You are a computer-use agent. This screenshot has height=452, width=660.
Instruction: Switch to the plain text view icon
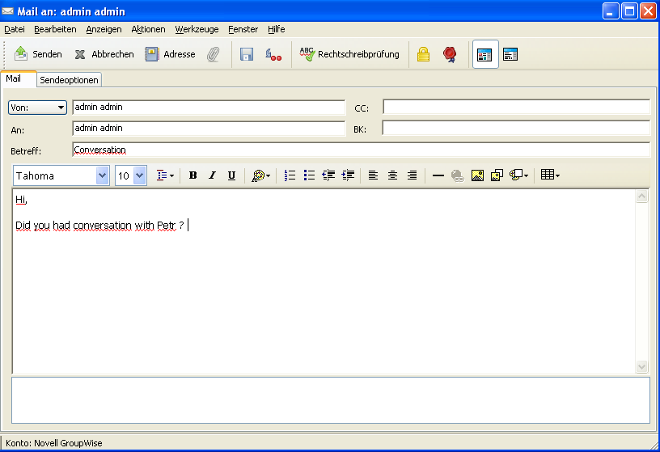(x=510, y=54)
